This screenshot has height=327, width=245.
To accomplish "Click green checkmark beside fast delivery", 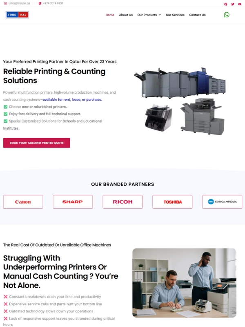I will tap(6, 114).
